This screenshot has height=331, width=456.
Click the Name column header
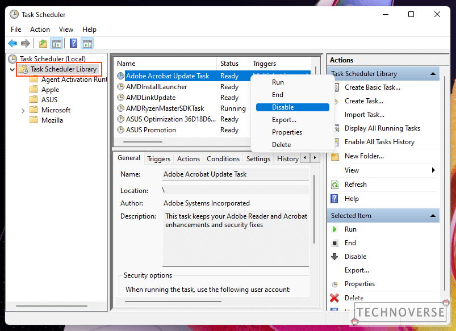(x=166, y=64)
